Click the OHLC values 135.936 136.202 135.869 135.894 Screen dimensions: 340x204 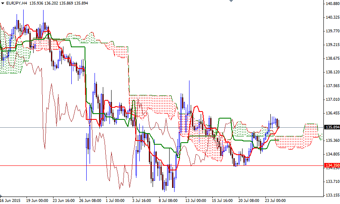(58, 3)
